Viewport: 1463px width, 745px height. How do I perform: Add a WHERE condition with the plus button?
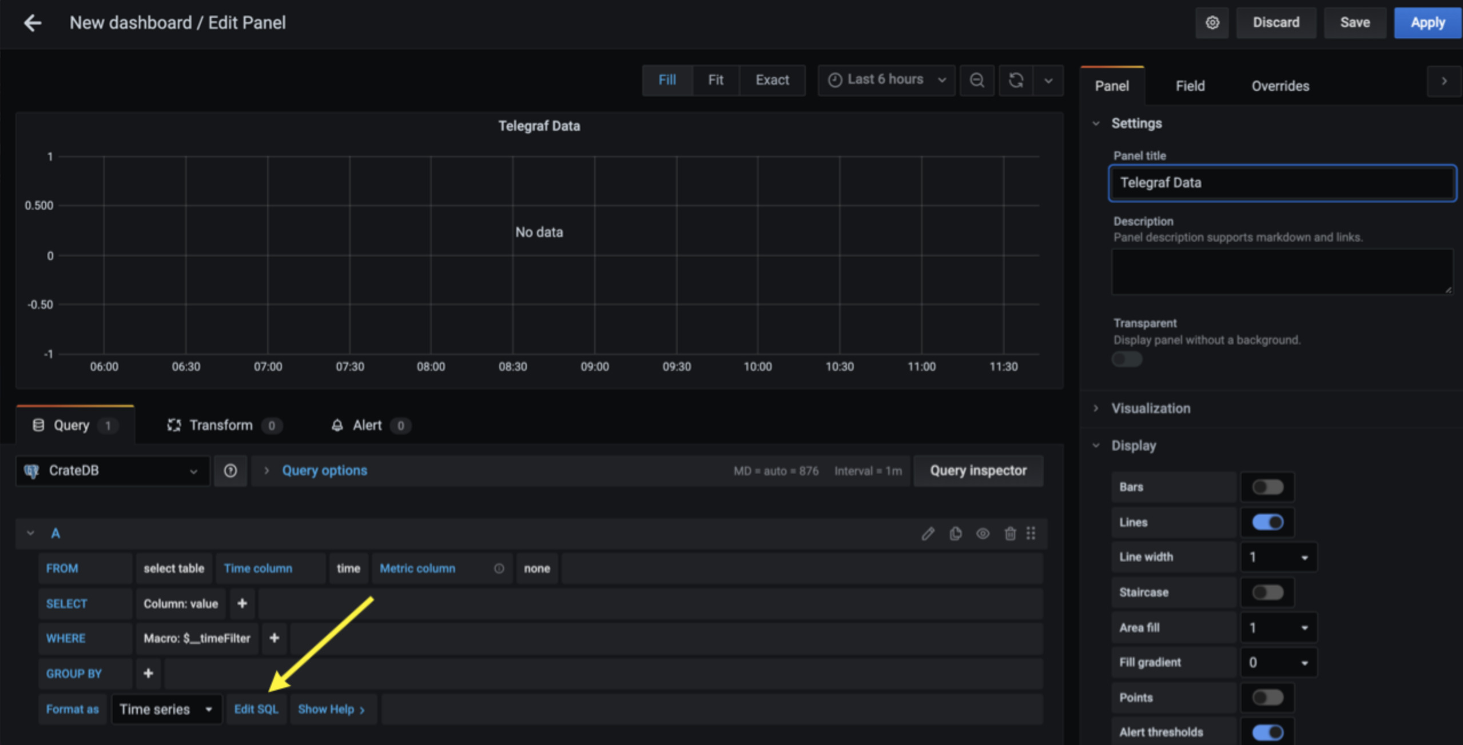click(x=274, y=638)
